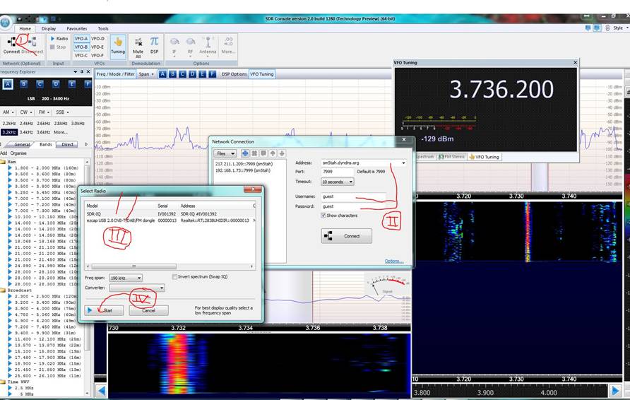This screenshot has height=400, width=630.
Task: Toggle VFO-F in the ribbon
Action: pyautogui.click(x=97, y=55)
